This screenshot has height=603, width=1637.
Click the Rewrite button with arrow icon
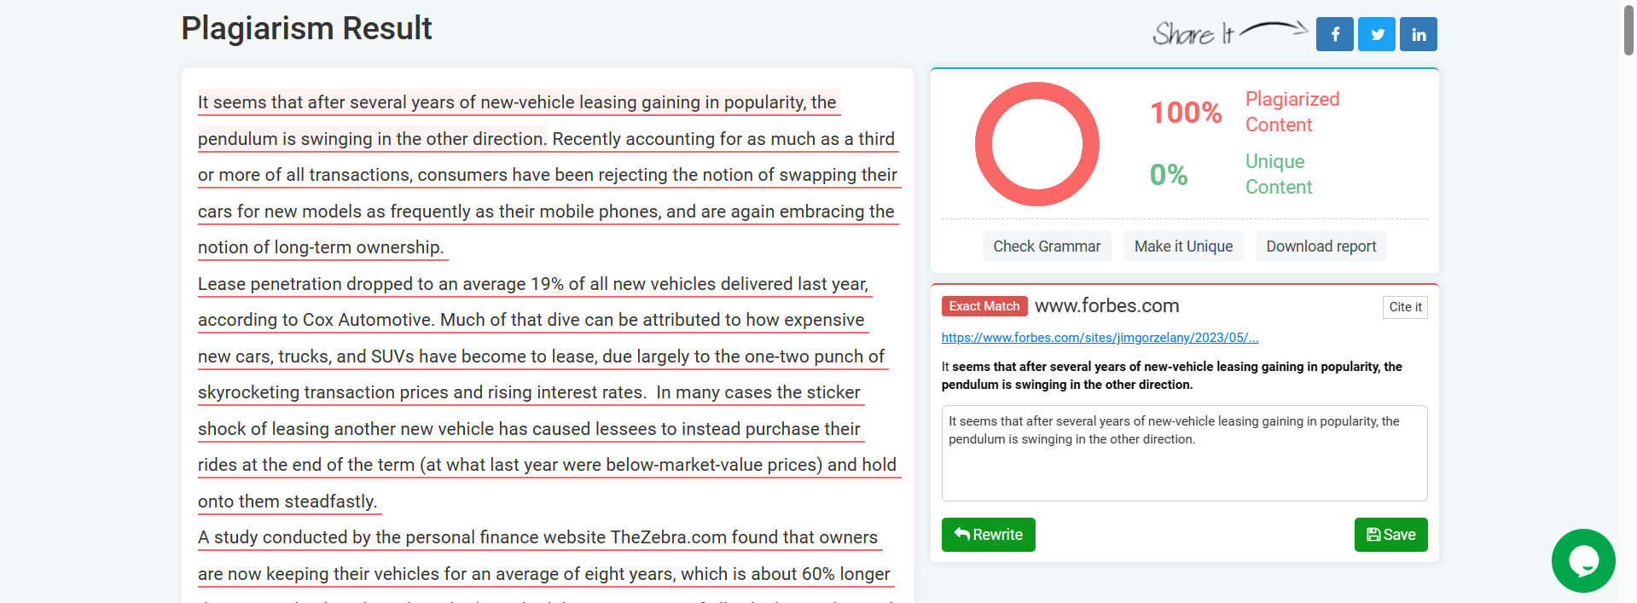pos(988,535)
